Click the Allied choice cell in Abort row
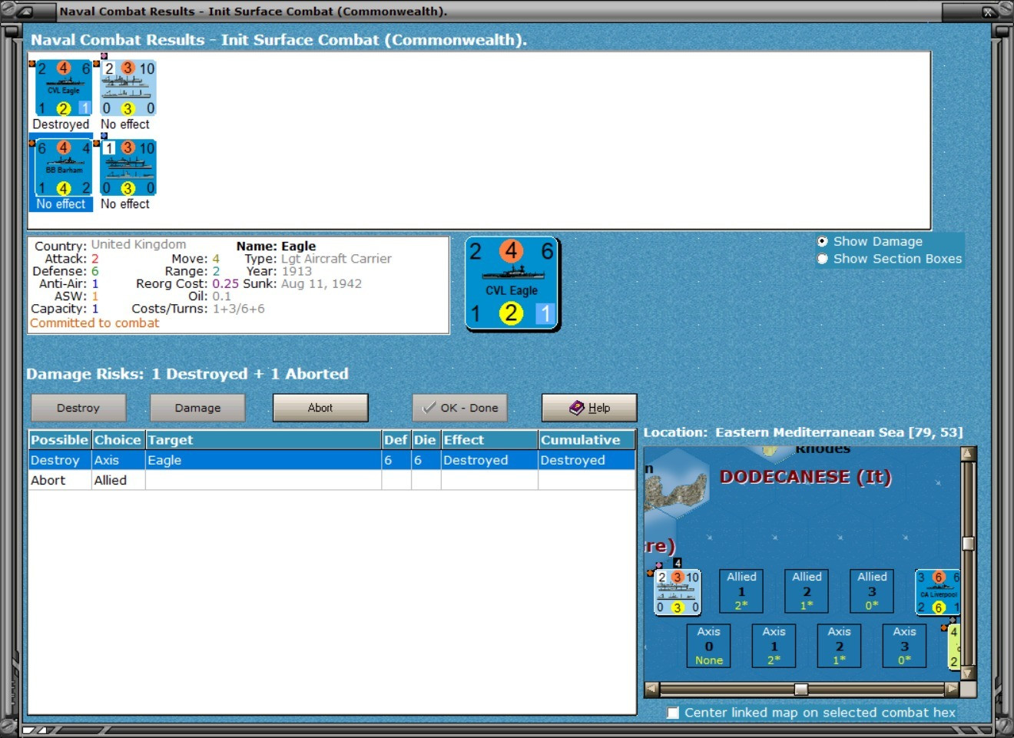1014x738 pixels. 118,480
